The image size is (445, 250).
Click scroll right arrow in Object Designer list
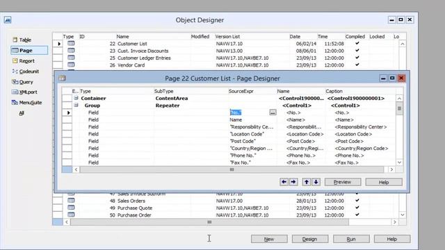pyautogui.click(x=395, y=222)
